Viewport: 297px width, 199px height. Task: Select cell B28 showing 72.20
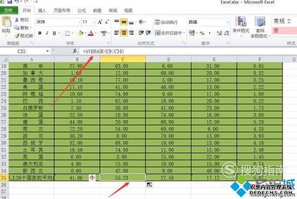[x=77, y=129]
